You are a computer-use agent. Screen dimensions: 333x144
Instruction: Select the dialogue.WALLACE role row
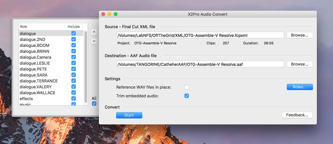tap(51, 93)
